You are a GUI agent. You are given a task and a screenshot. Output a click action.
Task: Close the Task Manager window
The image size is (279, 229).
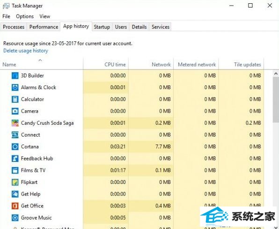[x=270, y=6]
